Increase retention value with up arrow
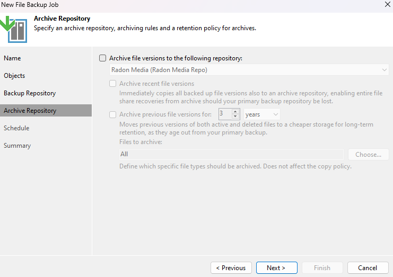This screenshot has width=393, height=277. (x=235, y=112)
